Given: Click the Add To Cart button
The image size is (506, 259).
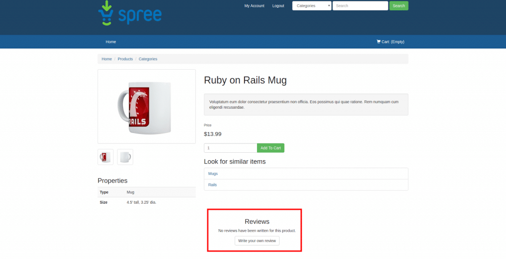Looking at the screenshot, I should pyautogui.click(x=270, y=148).
